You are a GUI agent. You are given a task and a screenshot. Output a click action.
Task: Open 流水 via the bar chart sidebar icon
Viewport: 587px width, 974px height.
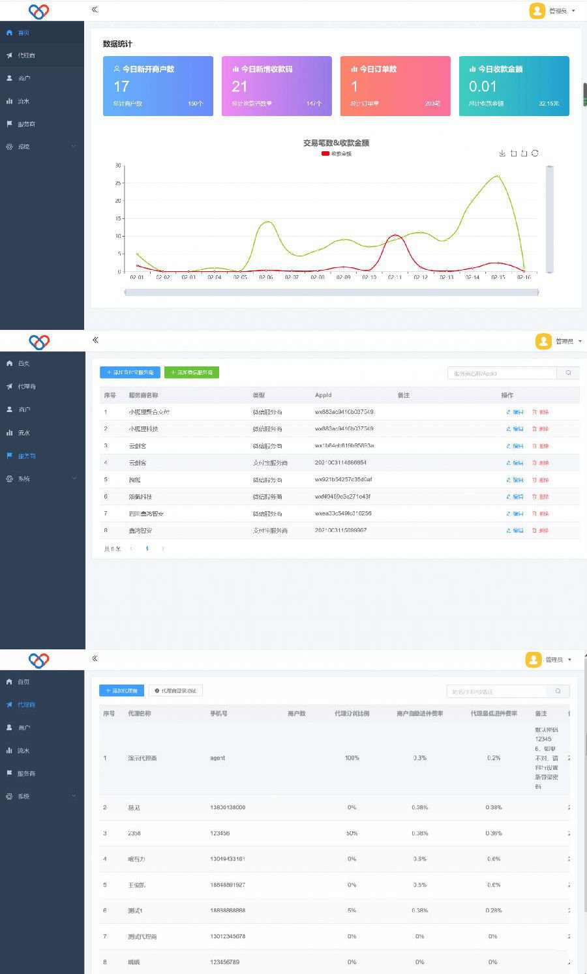(x=9, y=101)
